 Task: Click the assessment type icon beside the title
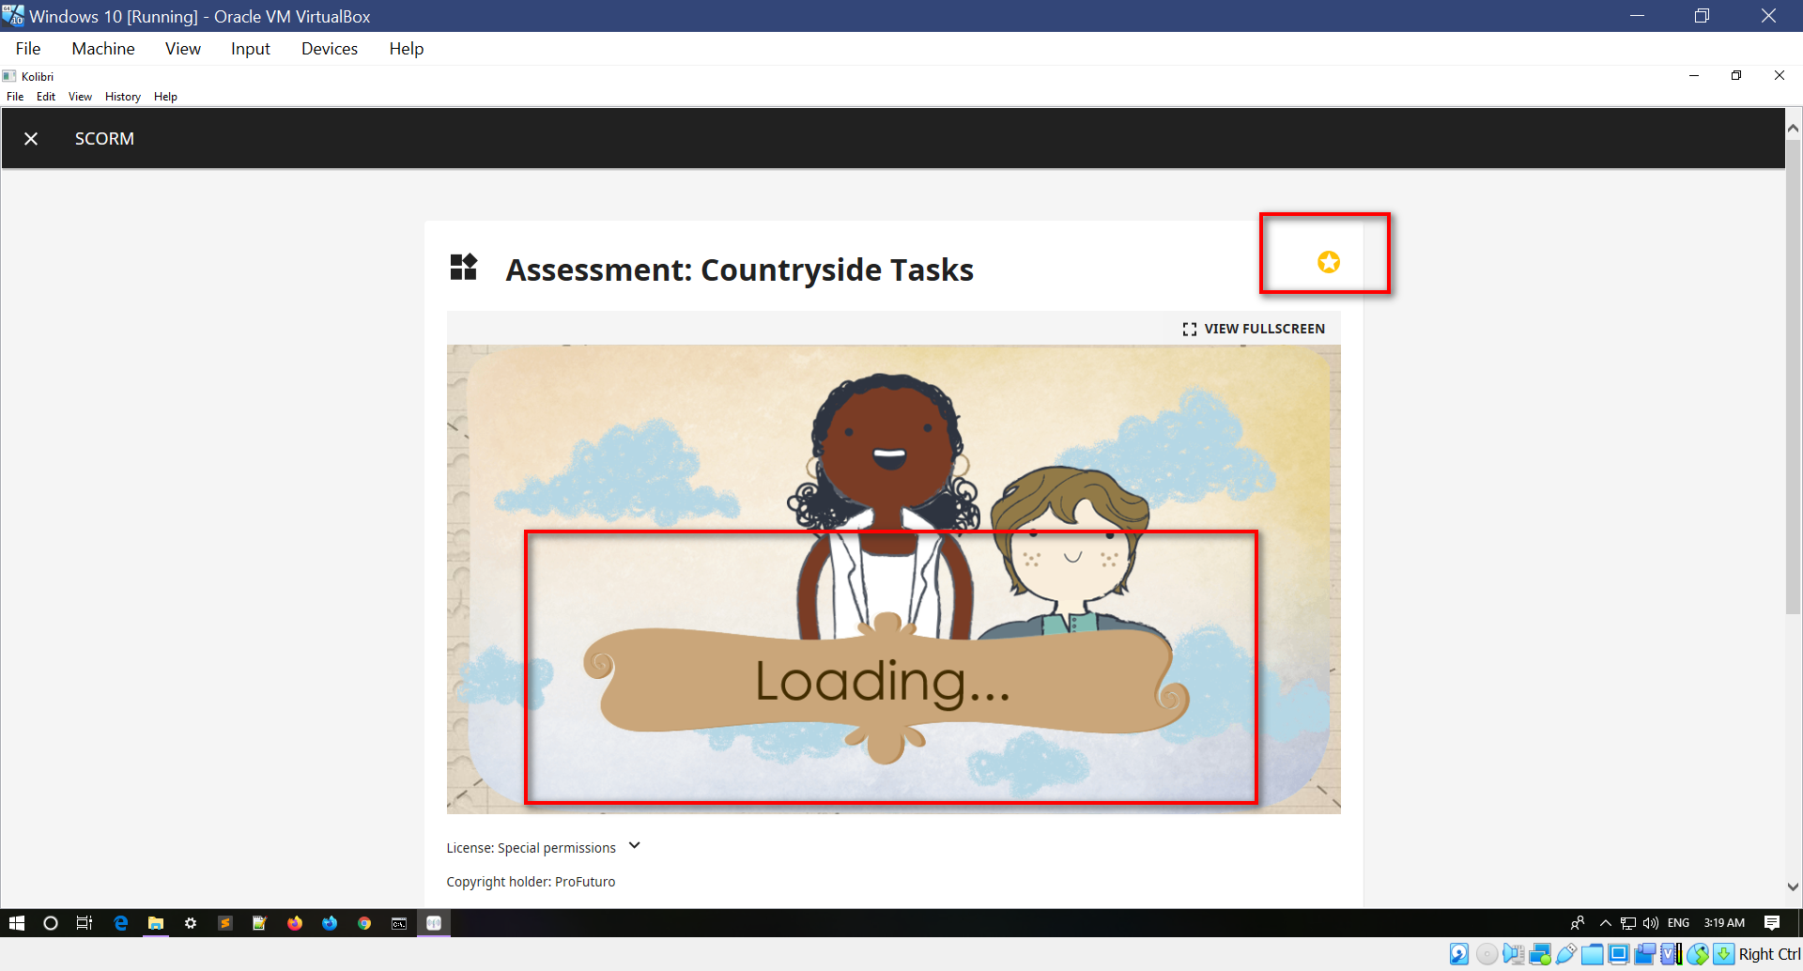(x=464, y=268)
